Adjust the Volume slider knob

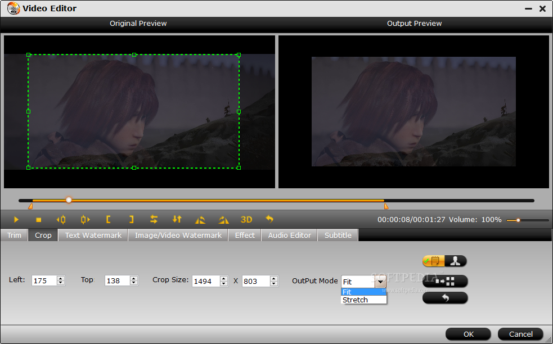[518, 220]
